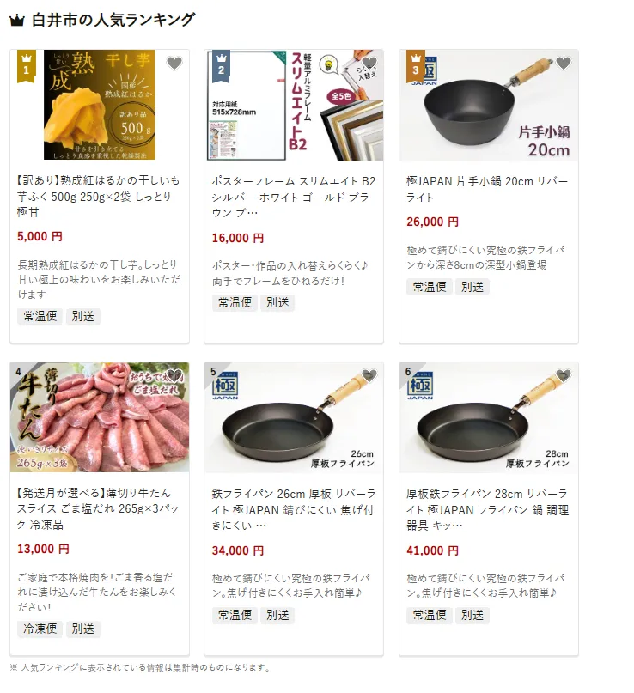Image resolution: width=634 pixels, height=693 pixels.
Task: Click 冷凍便 tag on beef tongue item
Action: pyautogui.click(x=40, y=629)
